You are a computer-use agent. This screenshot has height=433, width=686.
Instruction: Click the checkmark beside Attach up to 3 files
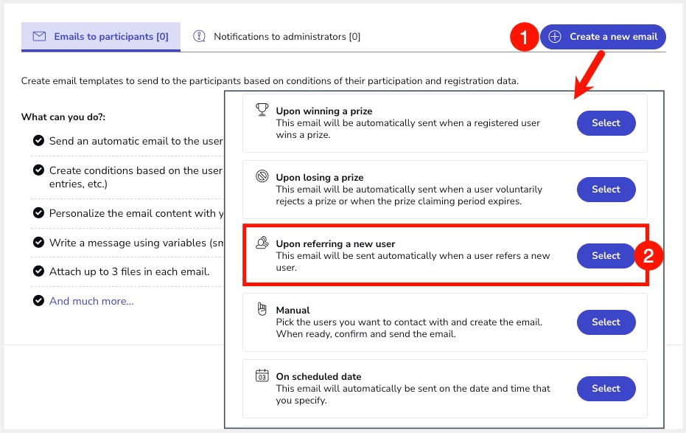[38, 271]
